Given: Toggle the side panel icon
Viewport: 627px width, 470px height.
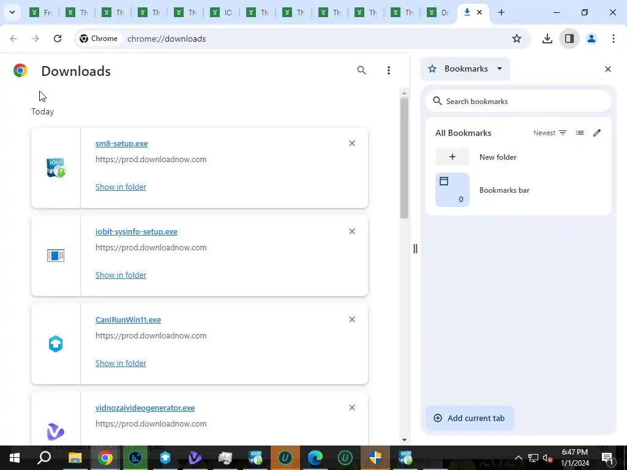Looking at the screenshot, I should click(569, 39).
